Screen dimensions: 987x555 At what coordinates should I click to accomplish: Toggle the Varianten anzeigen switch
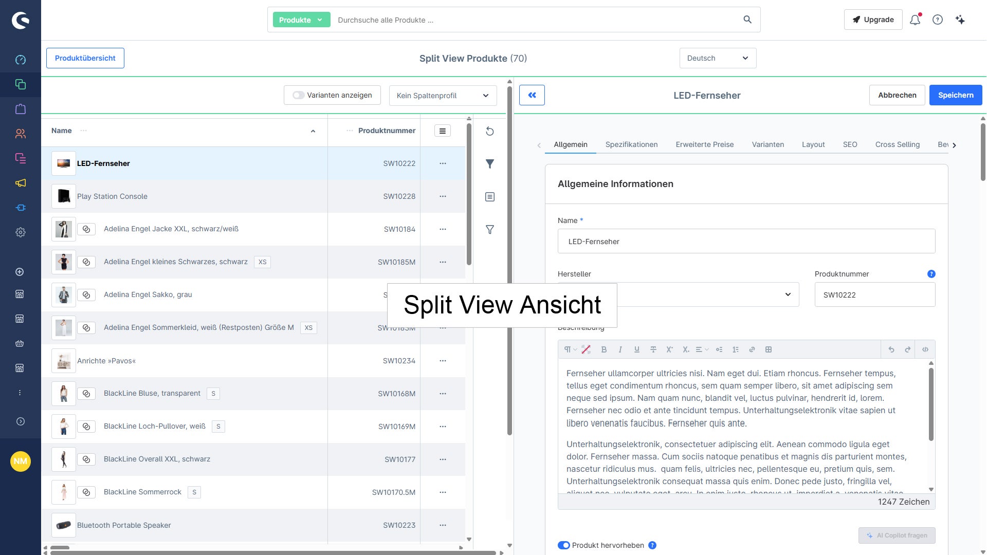coord(298,95)
